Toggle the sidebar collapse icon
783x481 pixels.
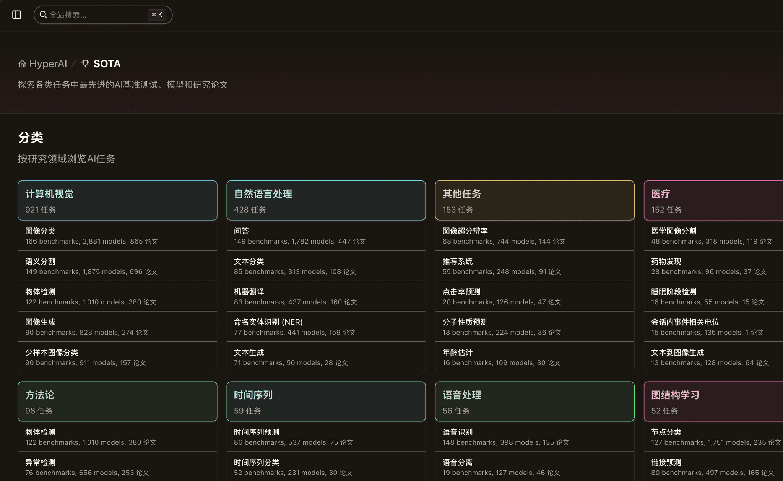[x=17, y=15]
